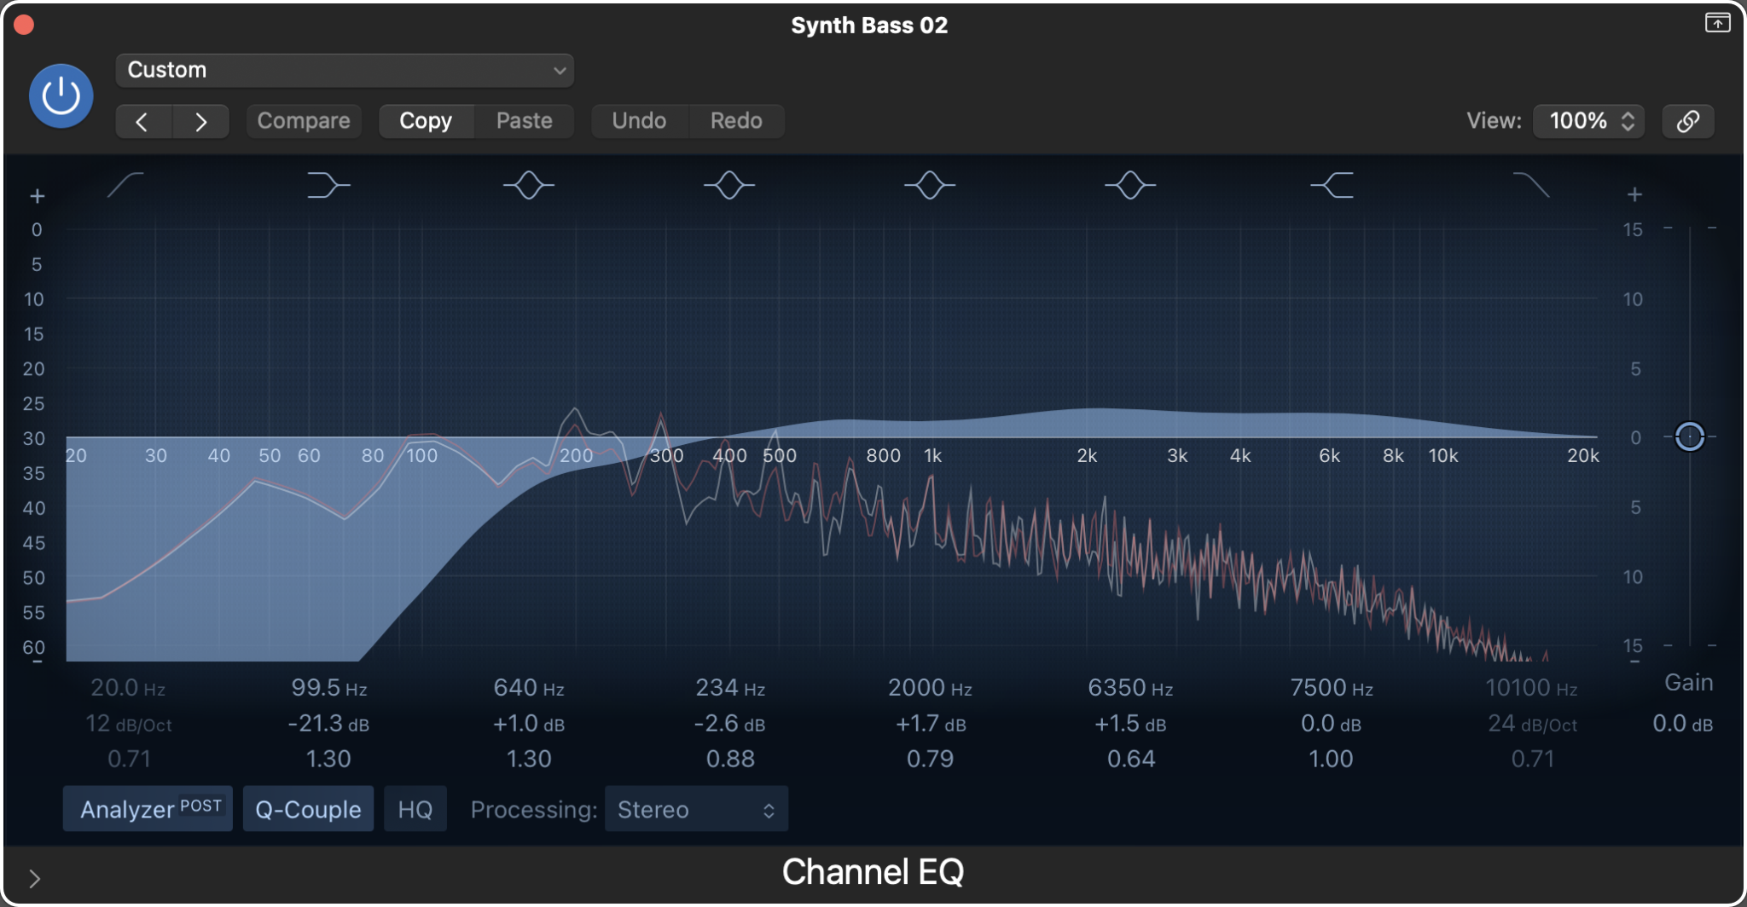Toggle HQ processing

(x=415, y=808)
